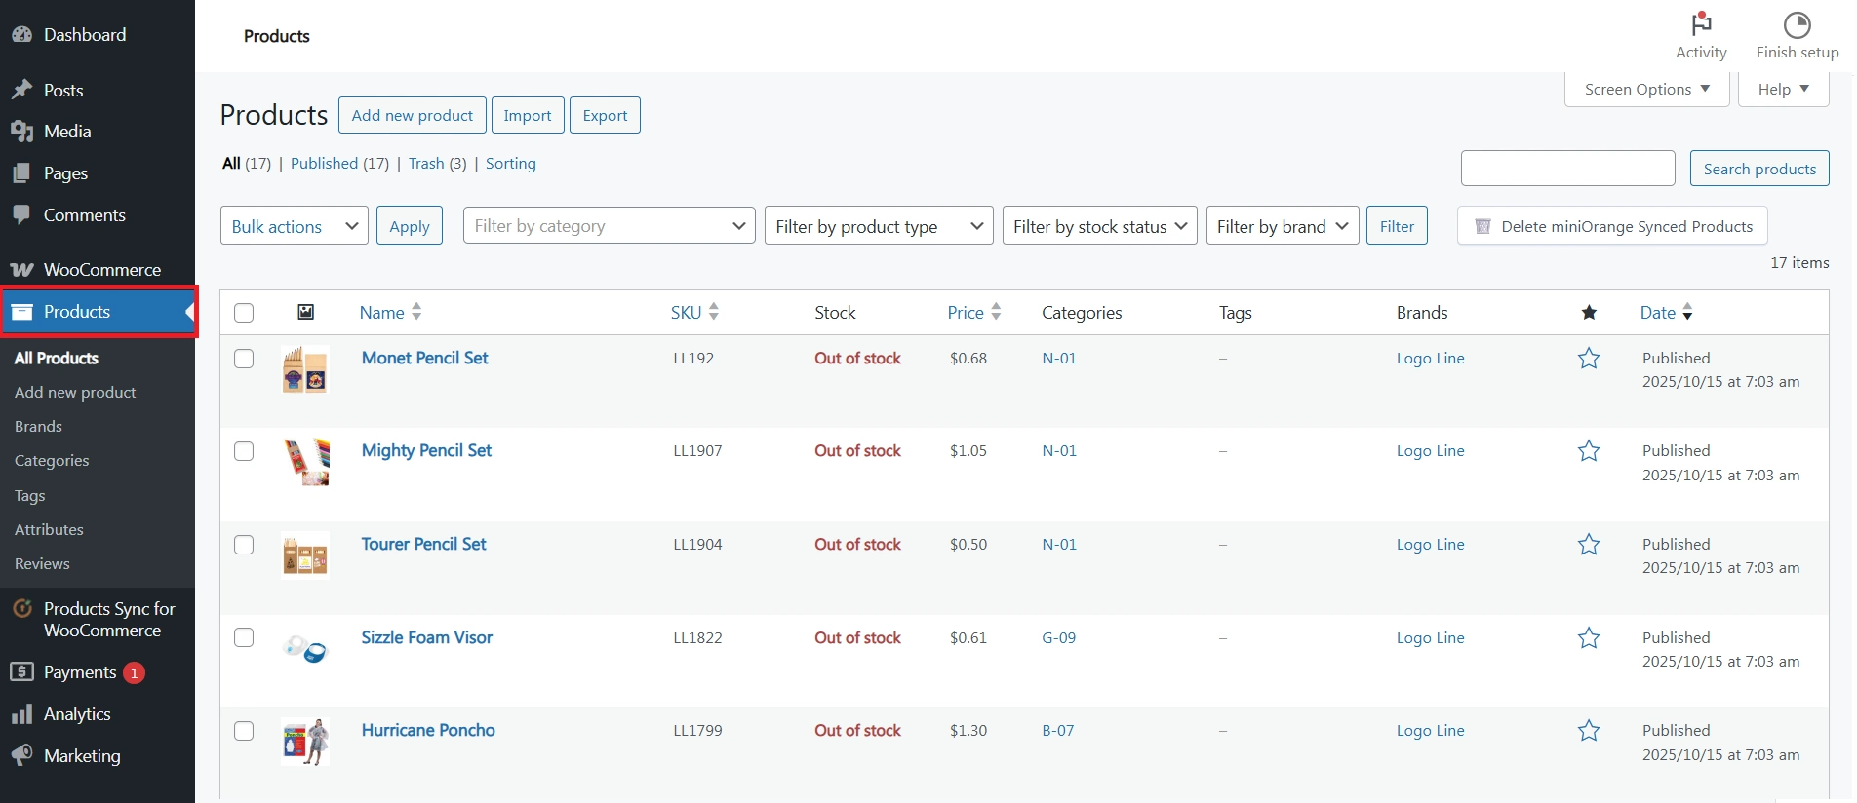Open the Filter by brand dropdown
The height and width of the screenshot is (803, 1857).
(1283, 226)
